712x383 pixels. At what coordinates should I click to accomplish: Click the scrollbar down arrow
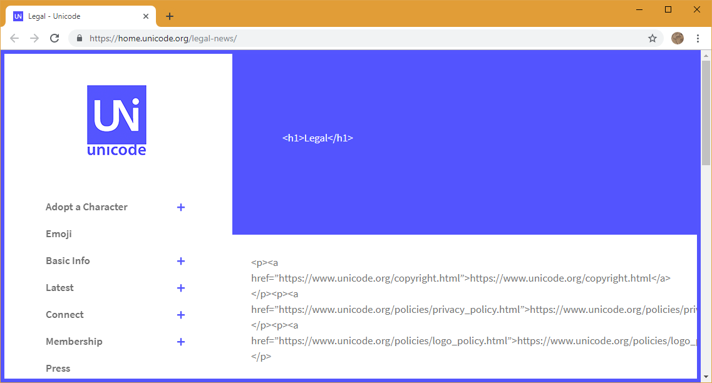[706, 377]
